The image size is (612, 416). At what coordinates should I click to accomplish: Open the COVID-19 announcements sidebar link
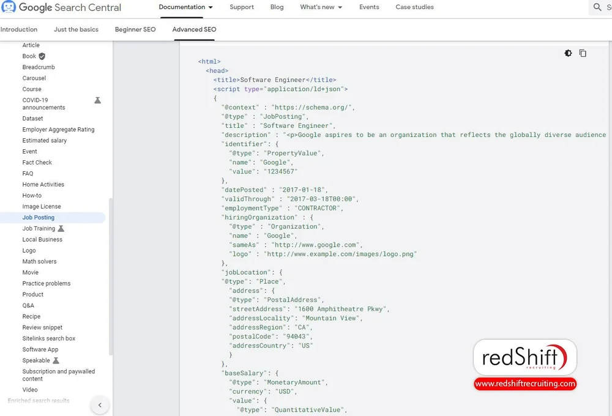[x=43, y=104]
